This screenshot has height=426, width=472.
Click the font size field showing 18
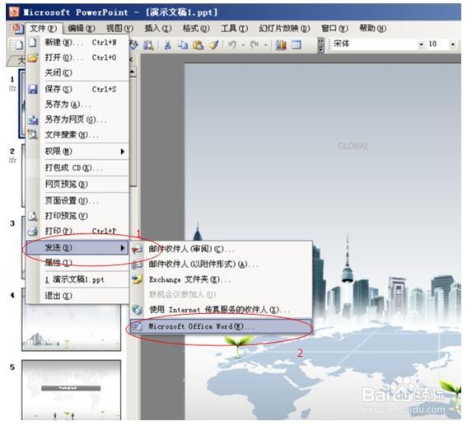point(438,44)
